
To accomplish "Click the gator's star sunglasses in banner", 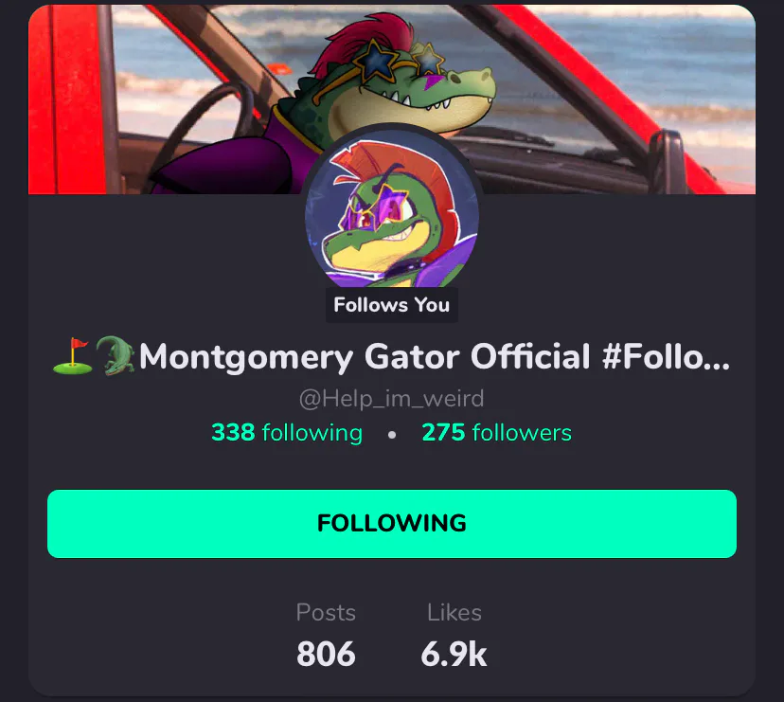I will pyautogui.click(x=398, y=61).
